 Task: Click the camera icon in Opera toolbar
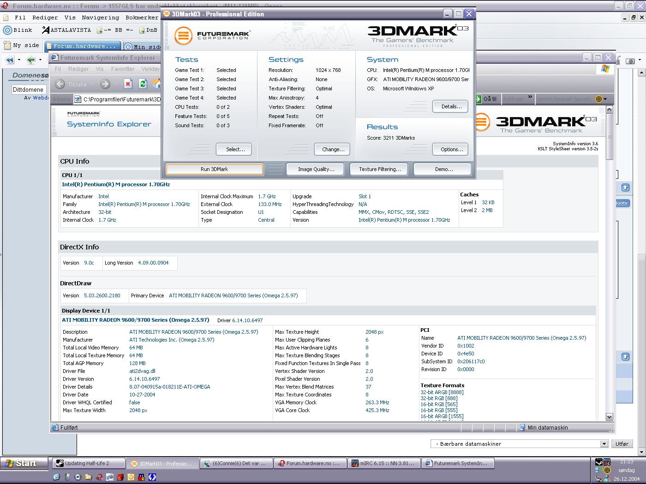click(630, 60)
